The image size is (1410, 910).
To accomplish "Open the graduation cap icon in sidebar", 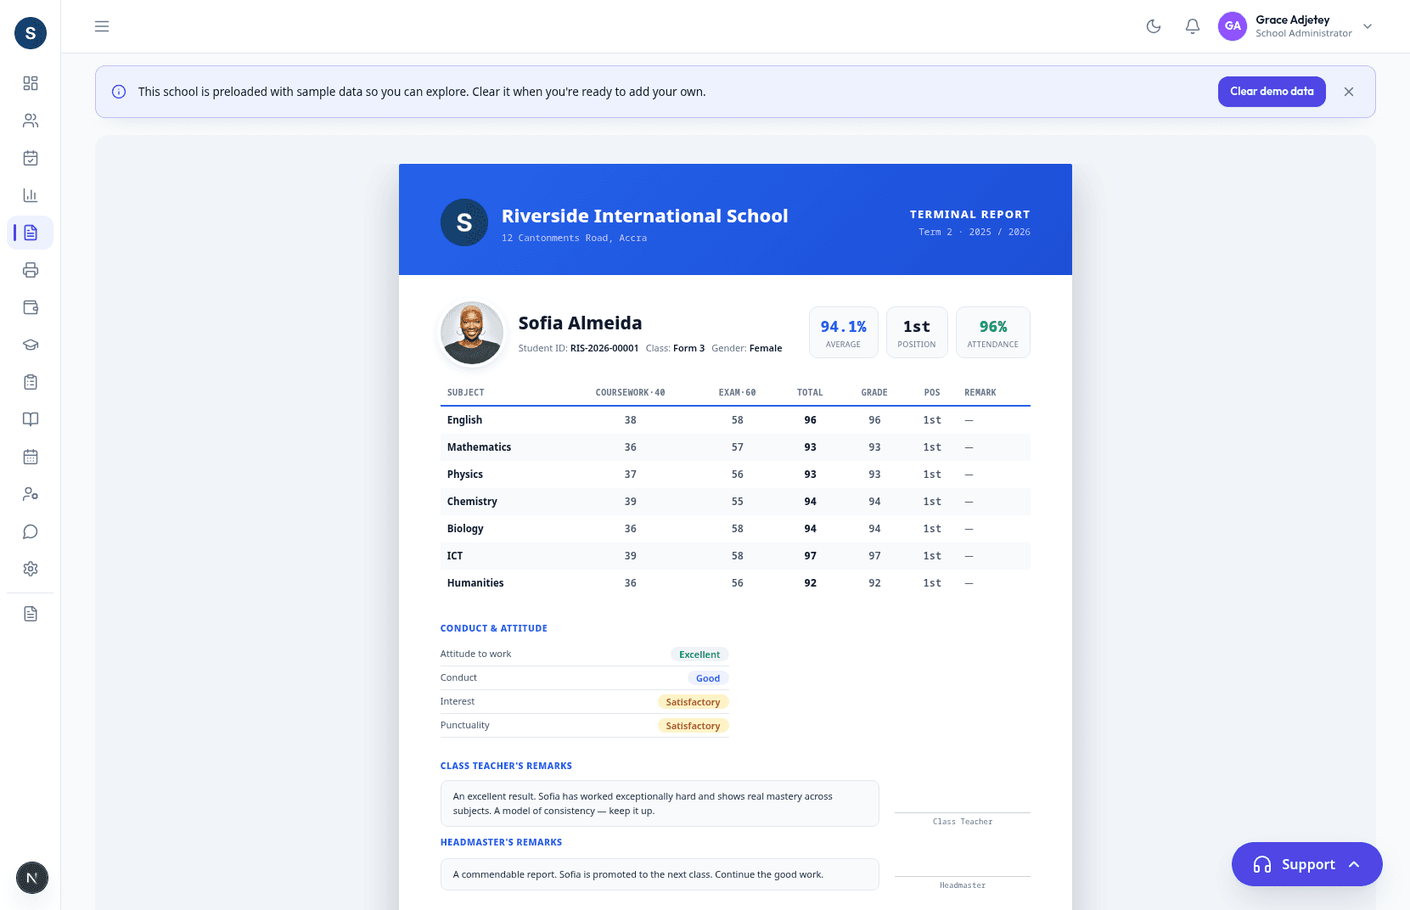I will coord(31,345).
